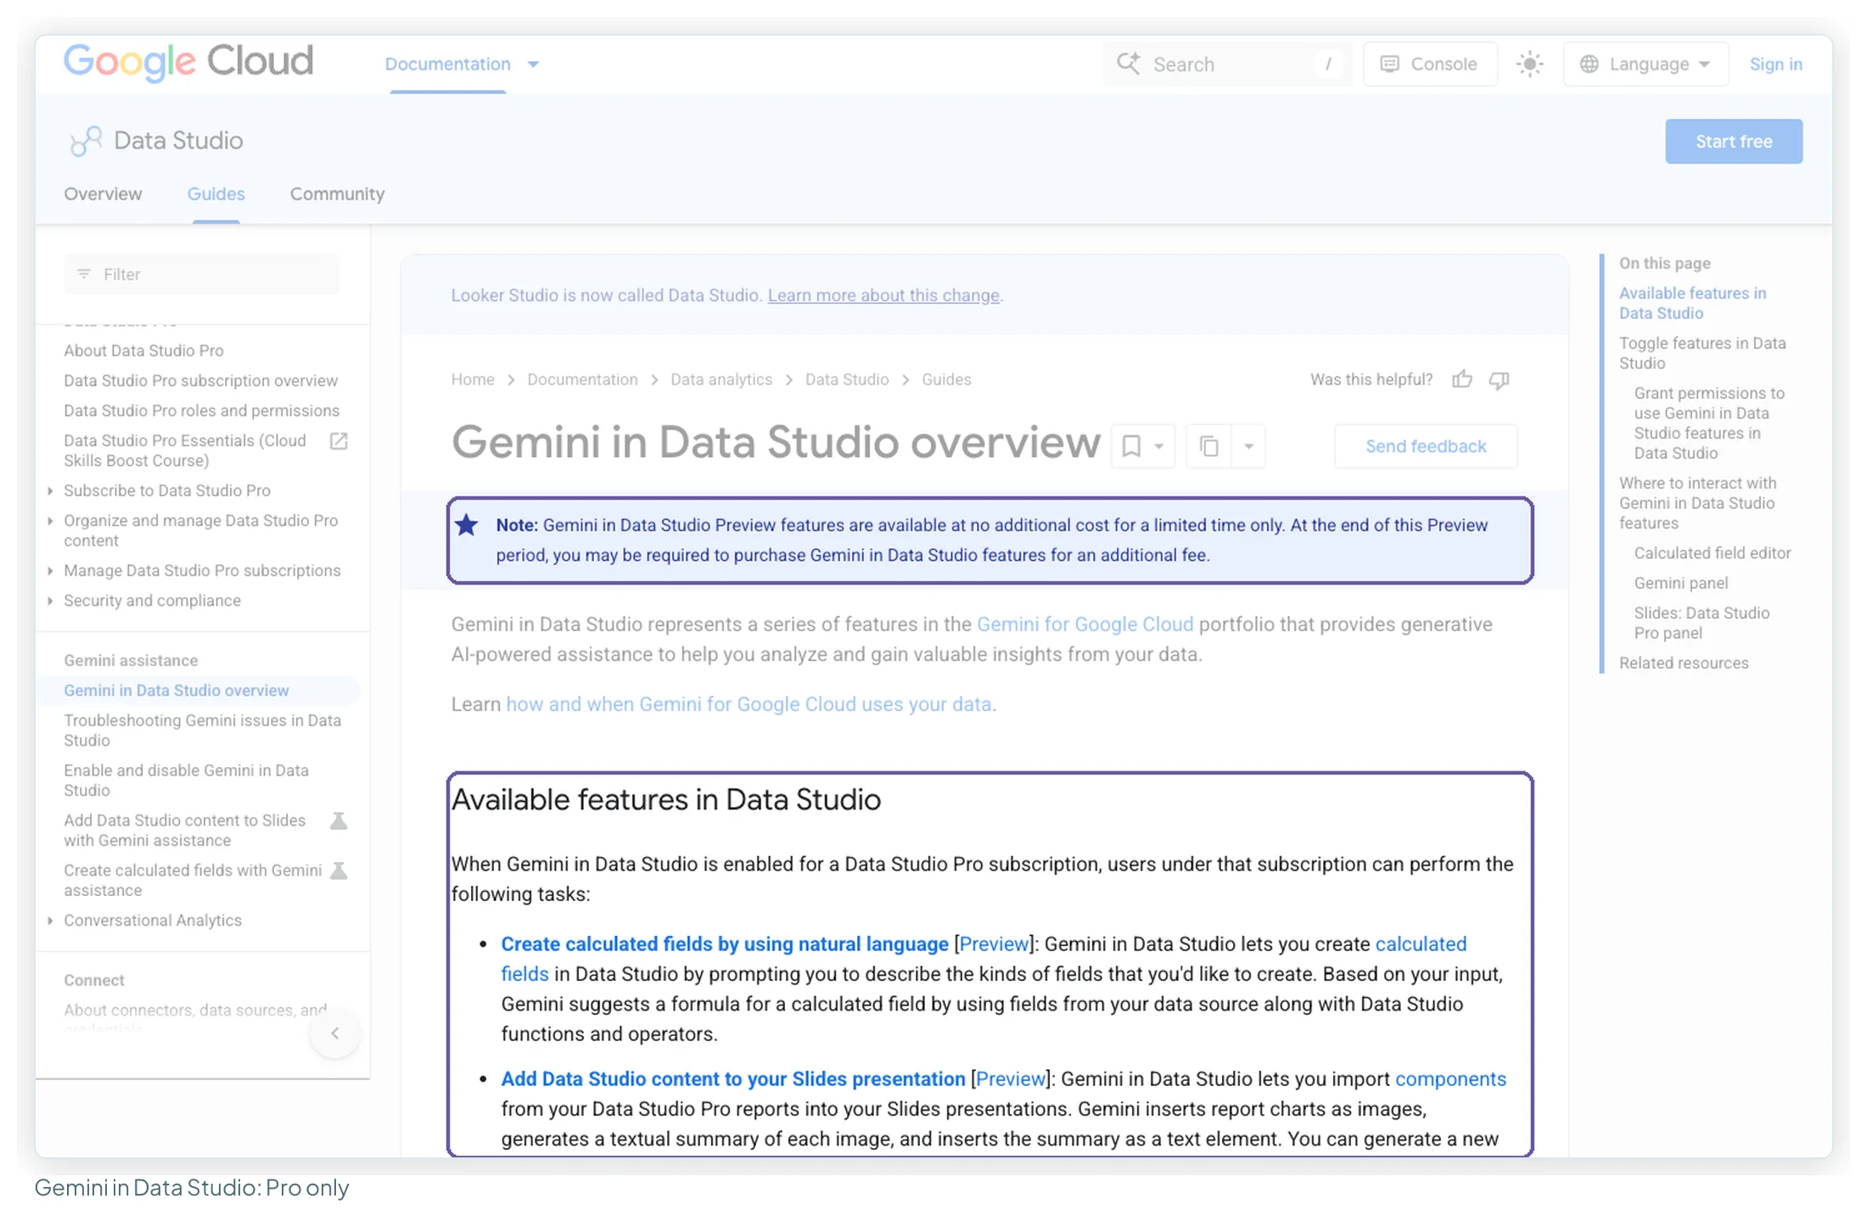Jump to Related resources section

(x=1683, y=663)
